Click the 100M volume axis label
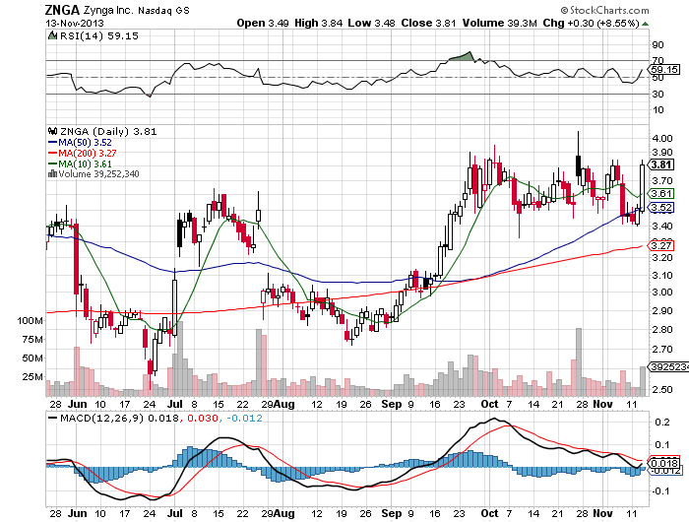689x522 pixels. click(x=30, y=321)
